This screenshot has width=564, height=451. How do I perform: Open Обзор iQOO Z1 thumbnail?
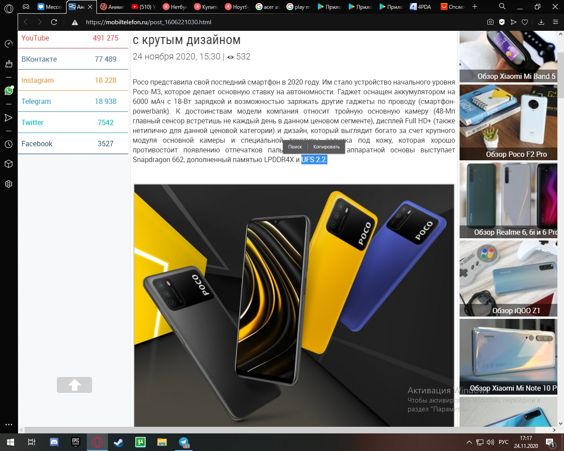(x=508, y=278)
